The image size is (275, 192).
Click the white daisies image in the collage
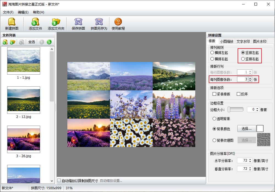pyautogui.click(x=131, y=133)
